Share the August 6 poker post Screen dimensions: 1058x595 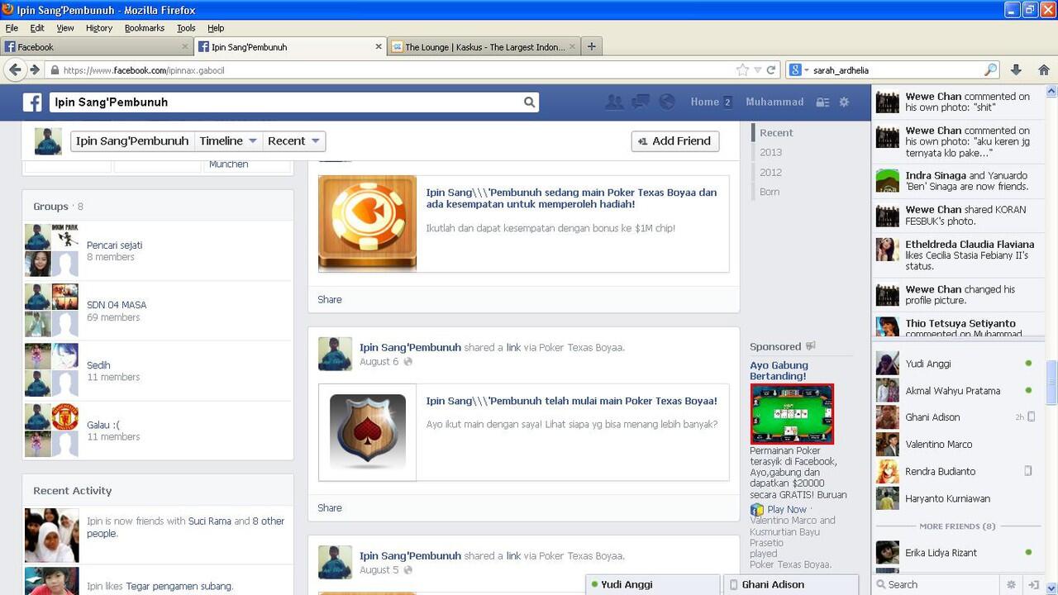329,508
